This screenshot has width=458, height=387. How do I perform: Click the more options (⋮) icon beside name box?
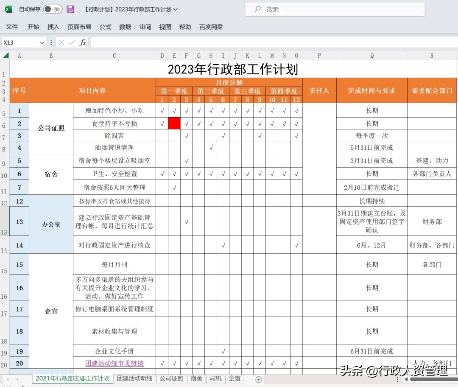pyautogui.click(x=50, y=42)
